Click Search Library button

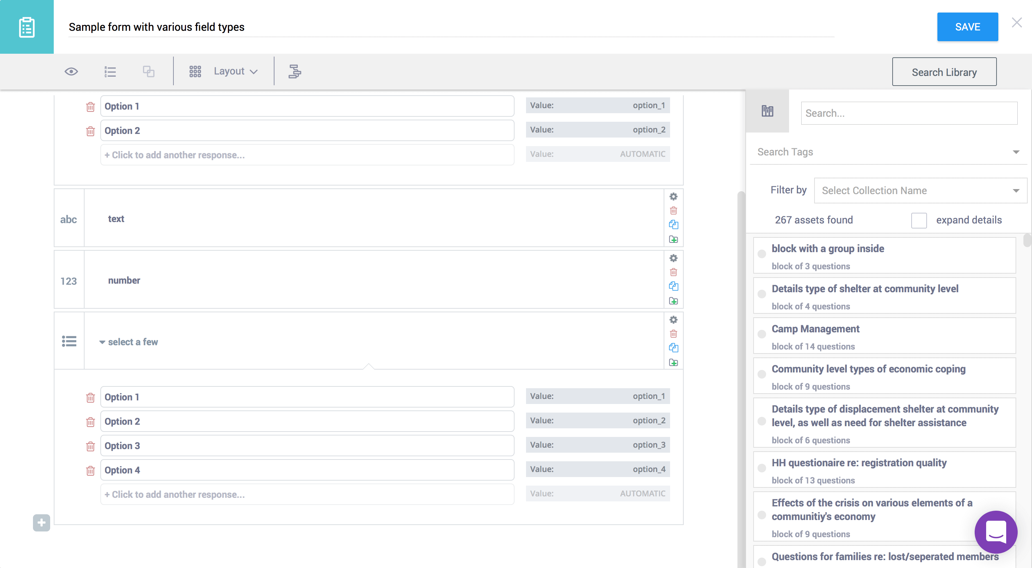pos(945,72)
